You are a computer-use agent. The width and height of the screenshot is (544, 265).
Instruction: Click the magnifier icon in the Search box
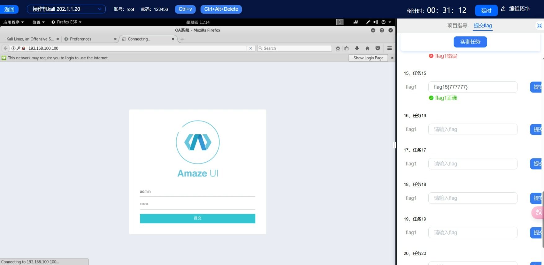tap(260, 48)
